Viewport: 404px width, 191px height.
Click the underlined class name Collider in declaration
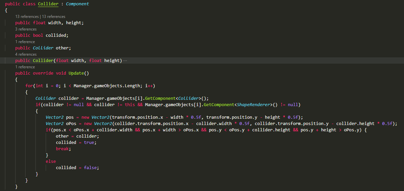click(x=48, y=4)
